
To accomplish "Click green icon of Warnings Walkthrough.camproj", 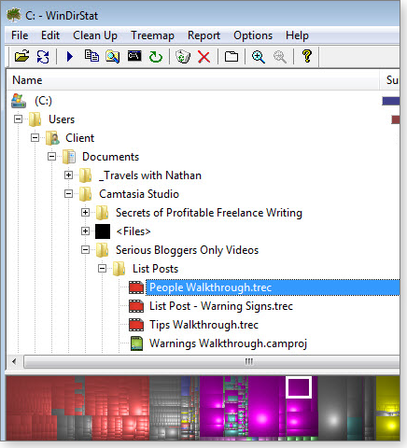I will (x=136, y=343).
